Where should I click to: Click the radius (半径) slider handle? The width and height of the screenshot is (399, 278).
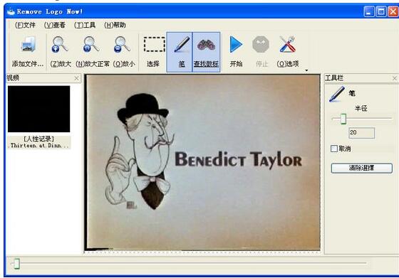(343, 119)
